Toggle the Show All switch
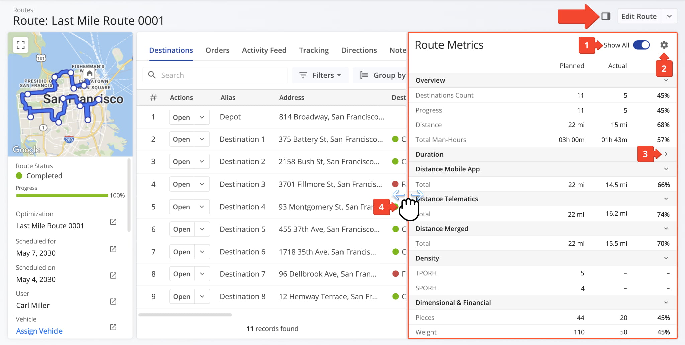Screen dimensions: 685x345 pos(641,45)
